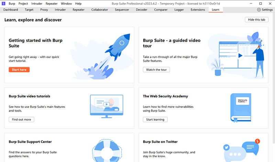
Task: Open the Help menu
Action: (78, 3)
